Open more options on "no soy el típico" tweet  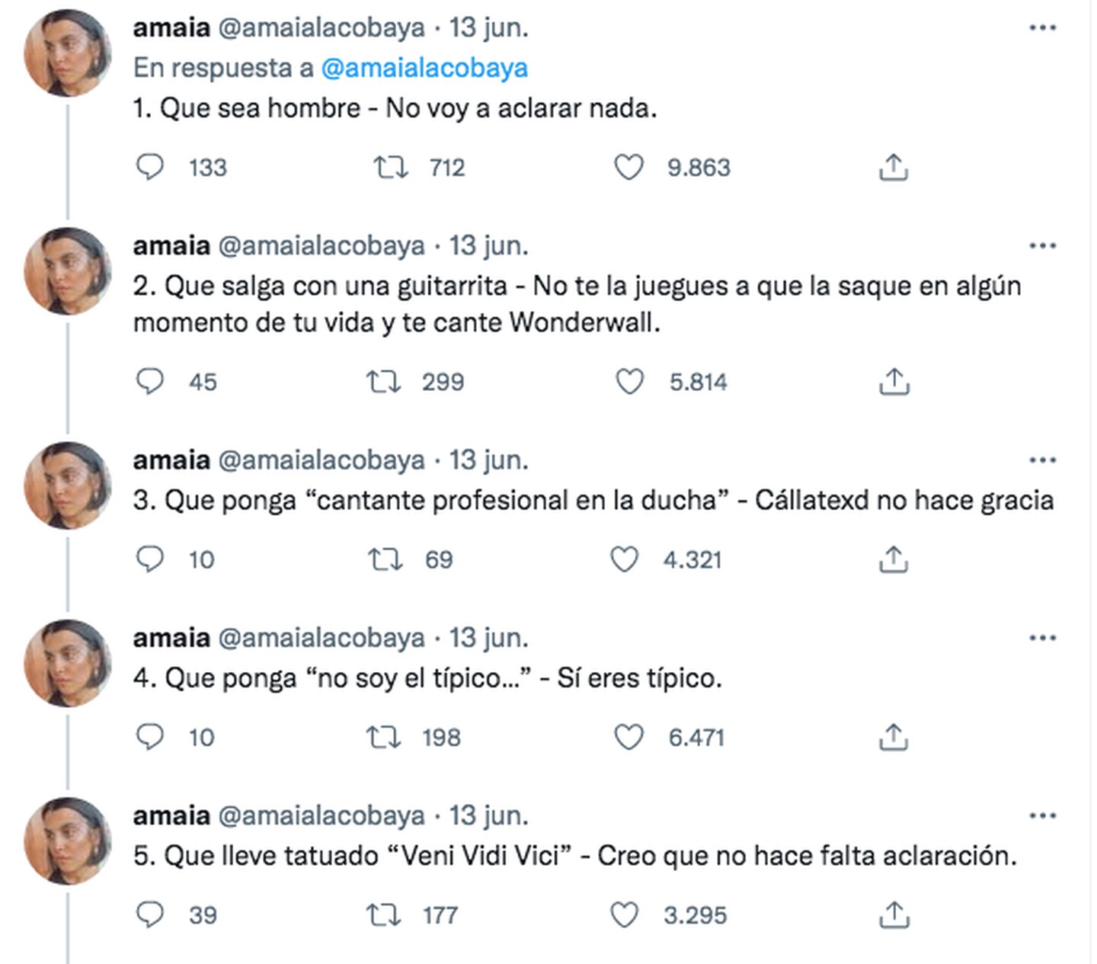1042,638
